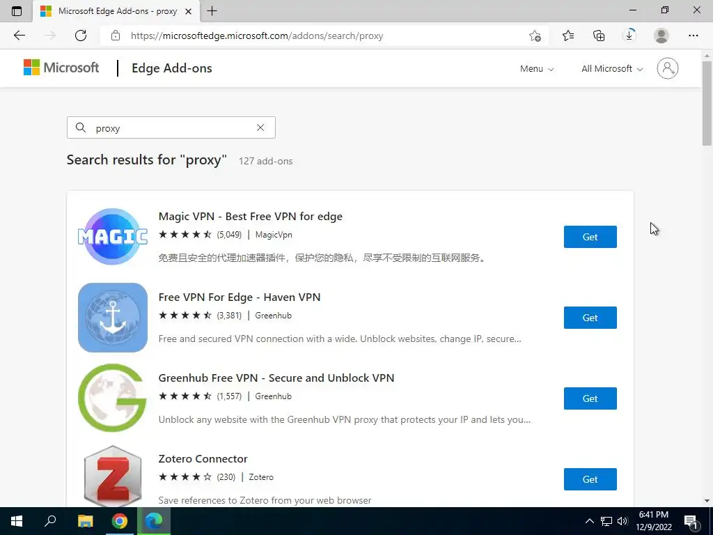713x535 pixels.
Task: Click the scrollbar down arrow
Action: (707, 501)
